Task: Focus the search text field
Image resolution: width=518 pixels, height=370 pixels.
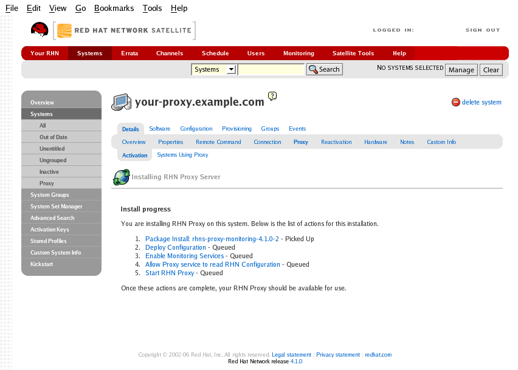Action: click(271, 69)
